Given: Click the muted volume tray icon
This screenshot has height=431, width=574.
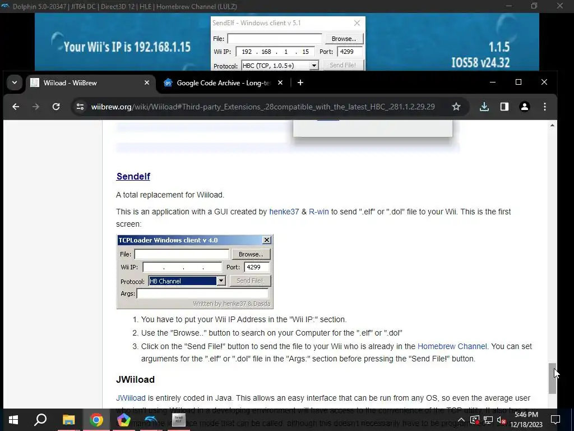Looking at the screenshot, I should (502, 420).
